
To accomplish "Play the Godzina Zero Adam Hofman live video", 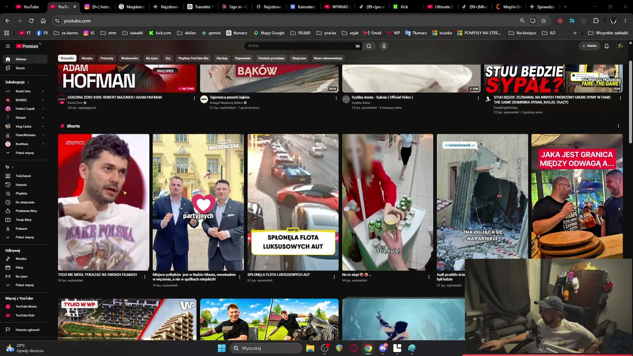I will (127, 78).
